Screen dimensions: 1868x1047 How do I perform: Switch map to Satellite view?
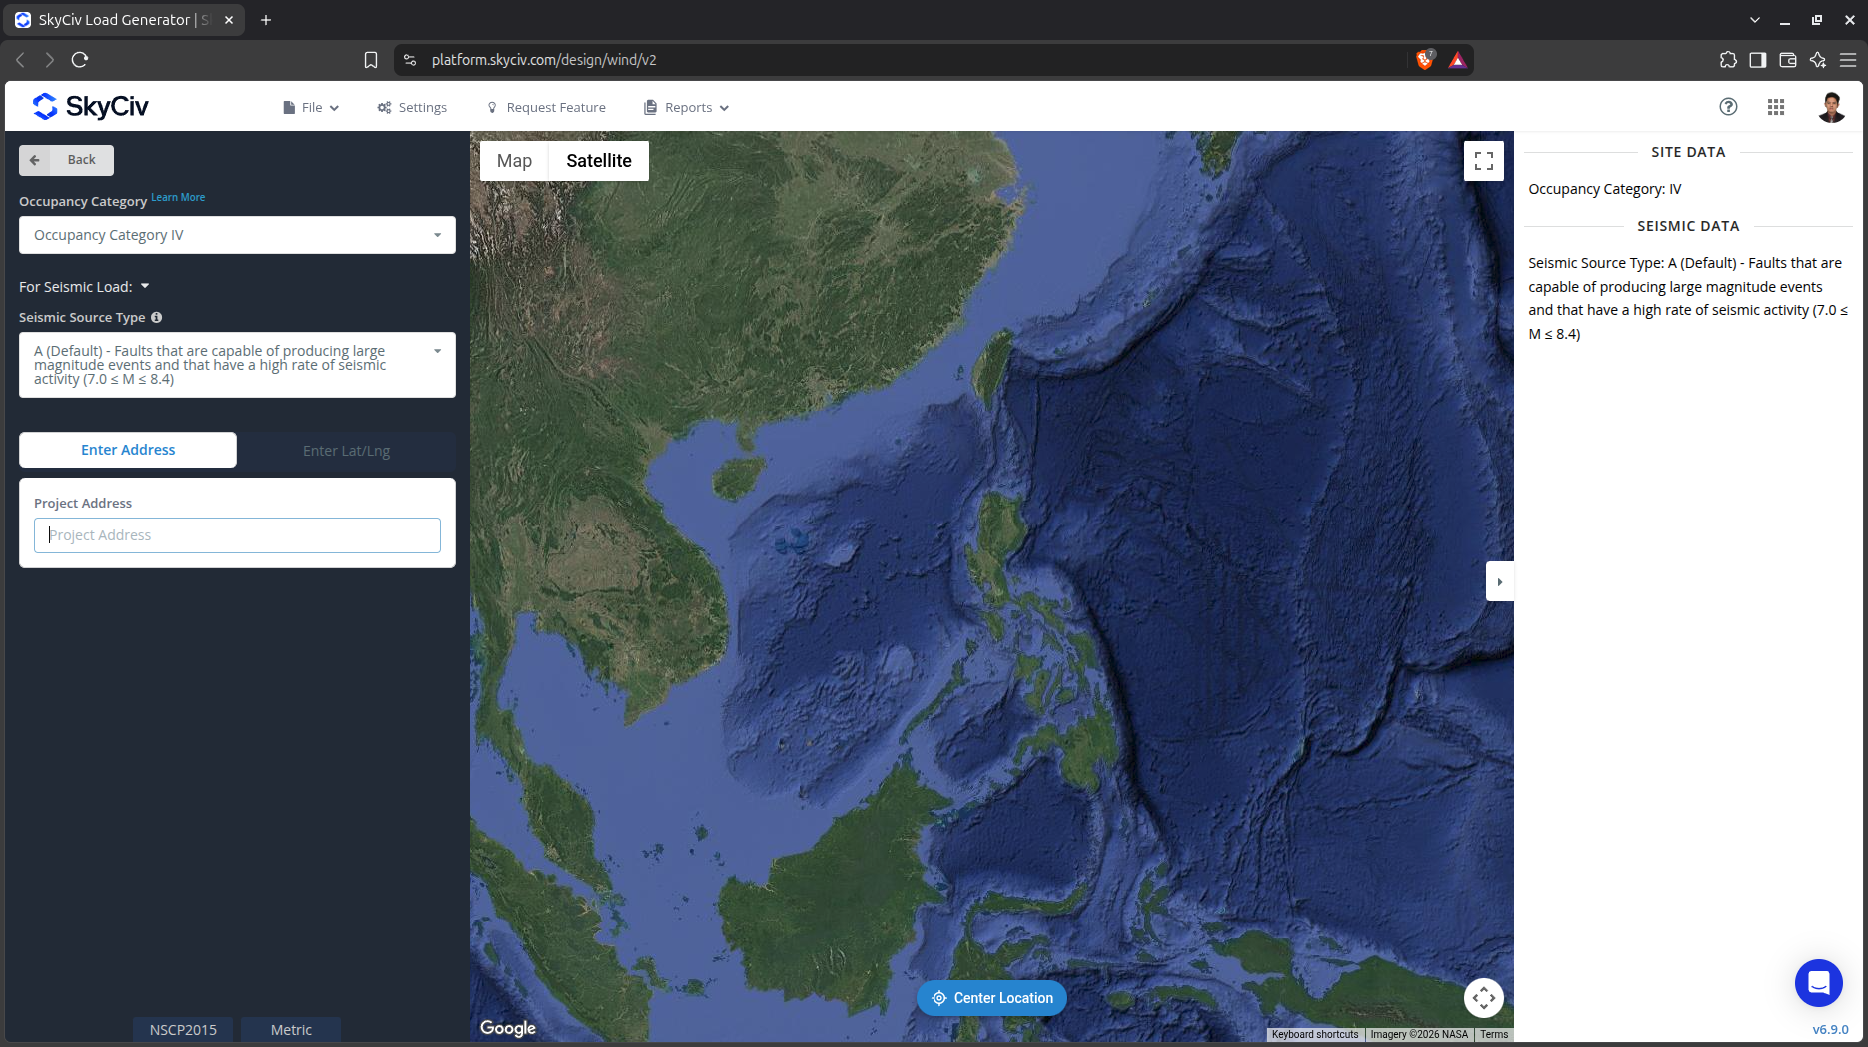click(x=599, y=161)
